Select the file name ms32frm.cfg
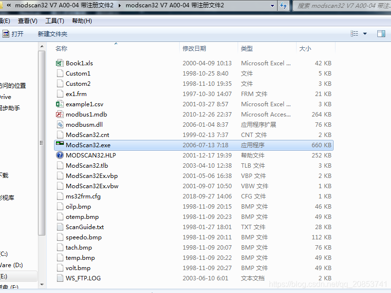Viewport: 391px width, 293px height. 83,196
